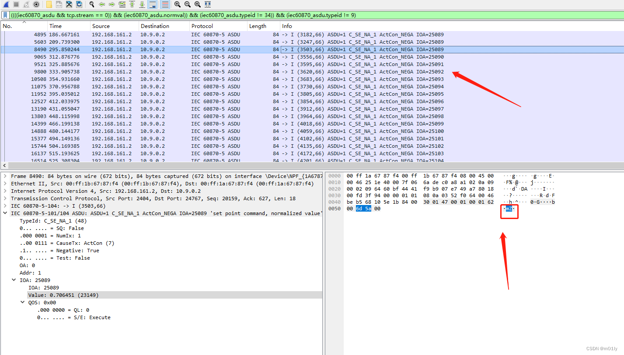Jump to the last packet
Image resolution: width=624 pixels, height=355 pixels.
[x=142, y=4]
